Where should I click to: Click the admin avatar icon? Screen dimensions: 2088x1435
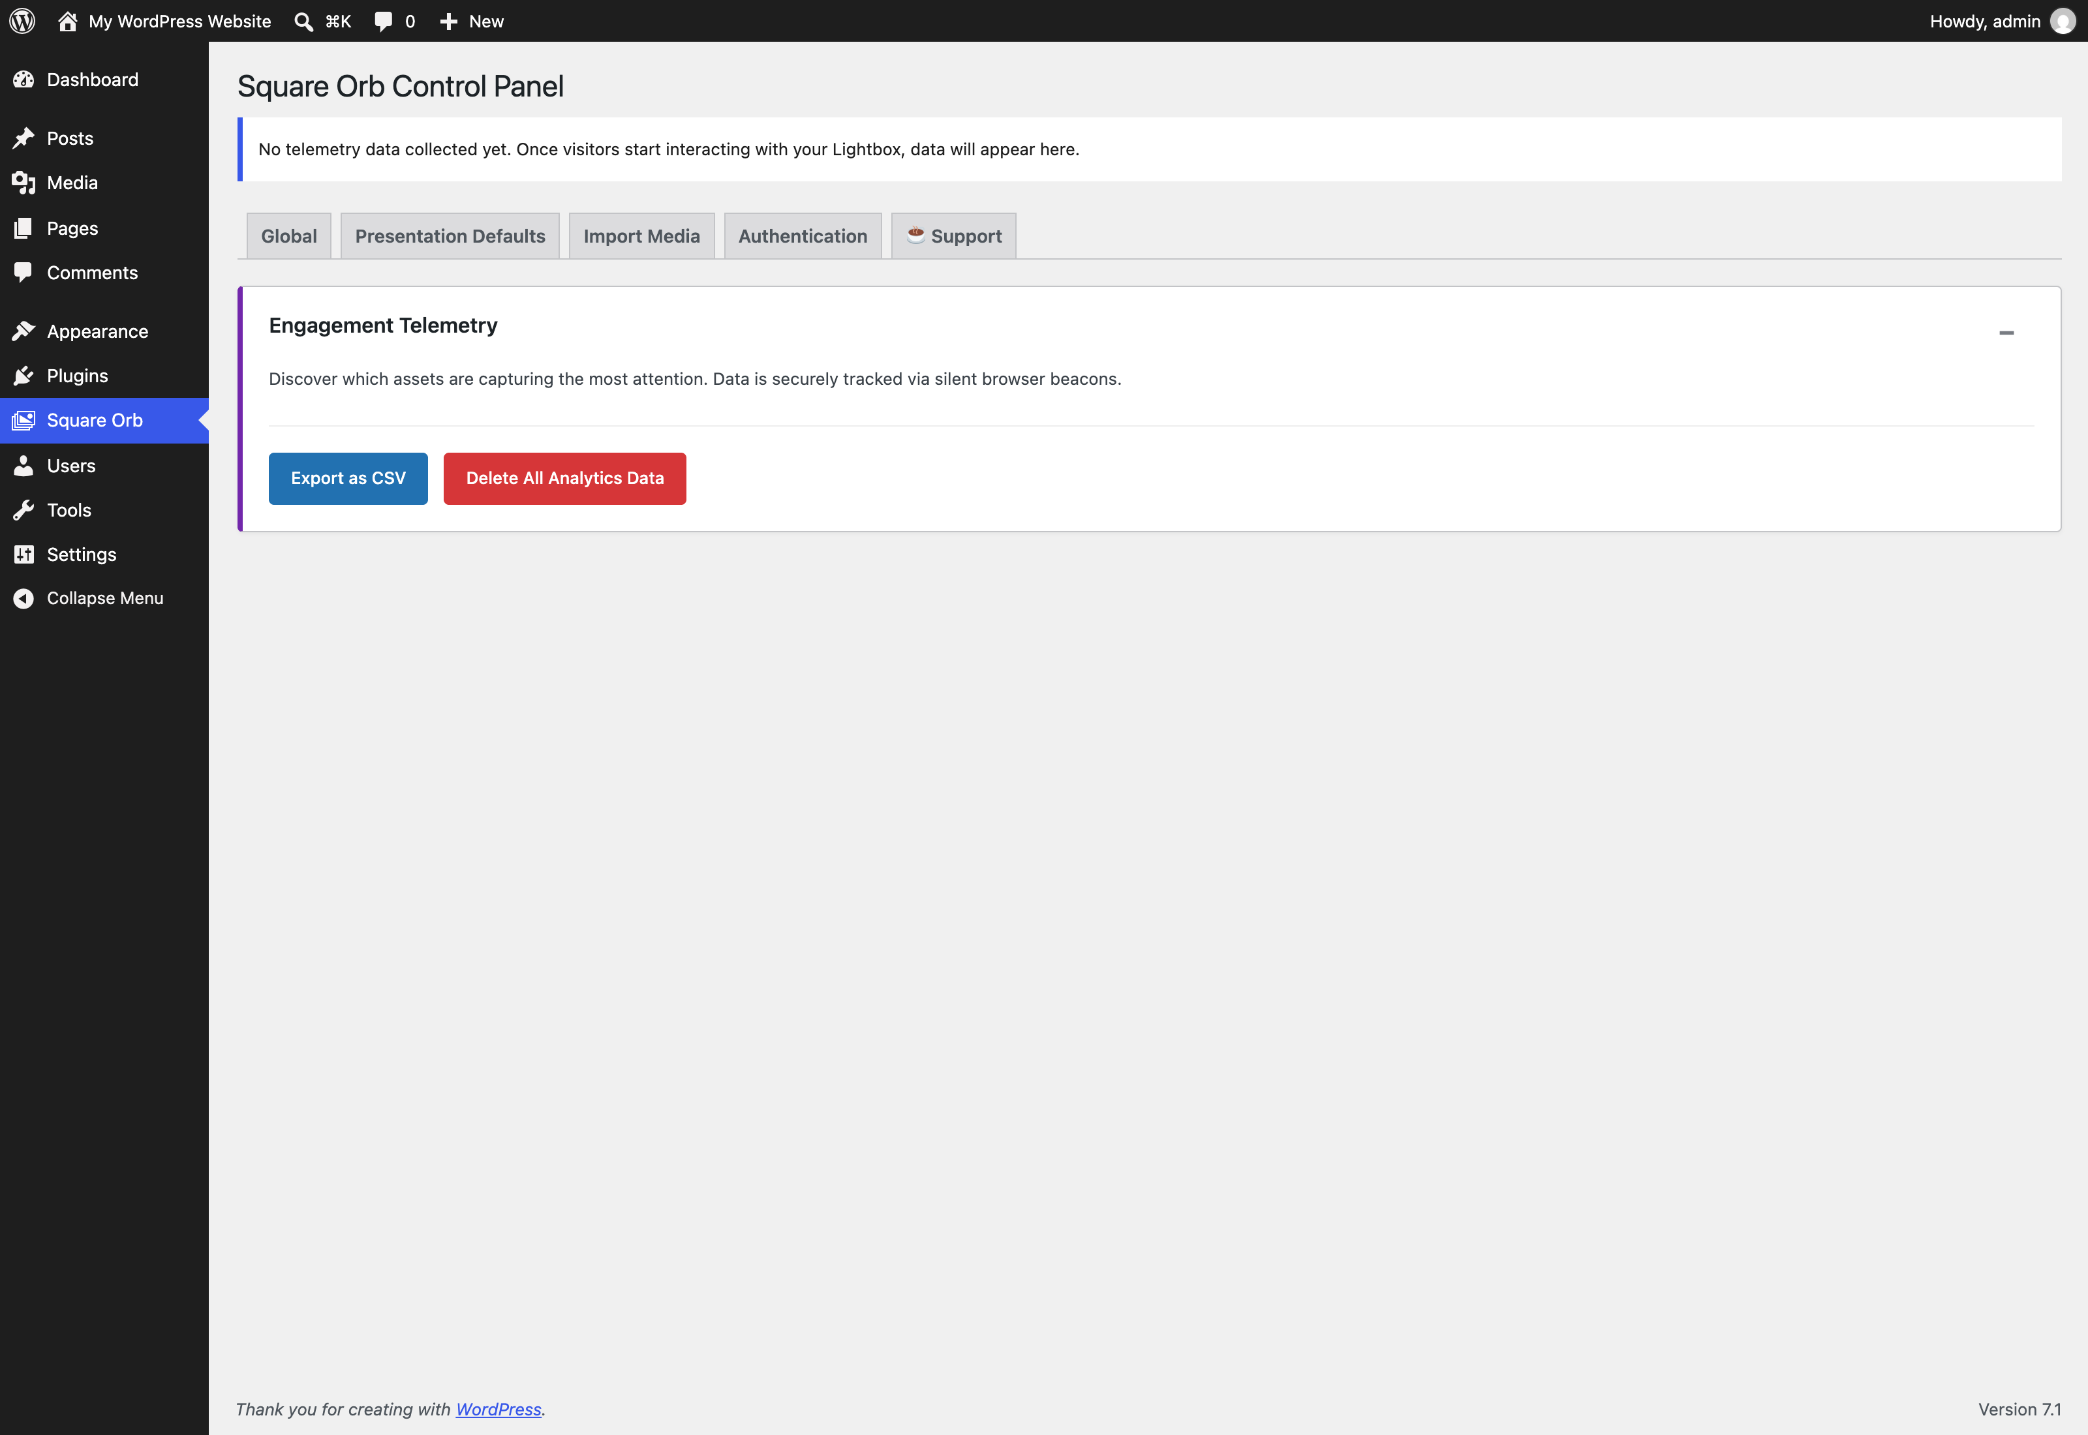pos(2063,21)
